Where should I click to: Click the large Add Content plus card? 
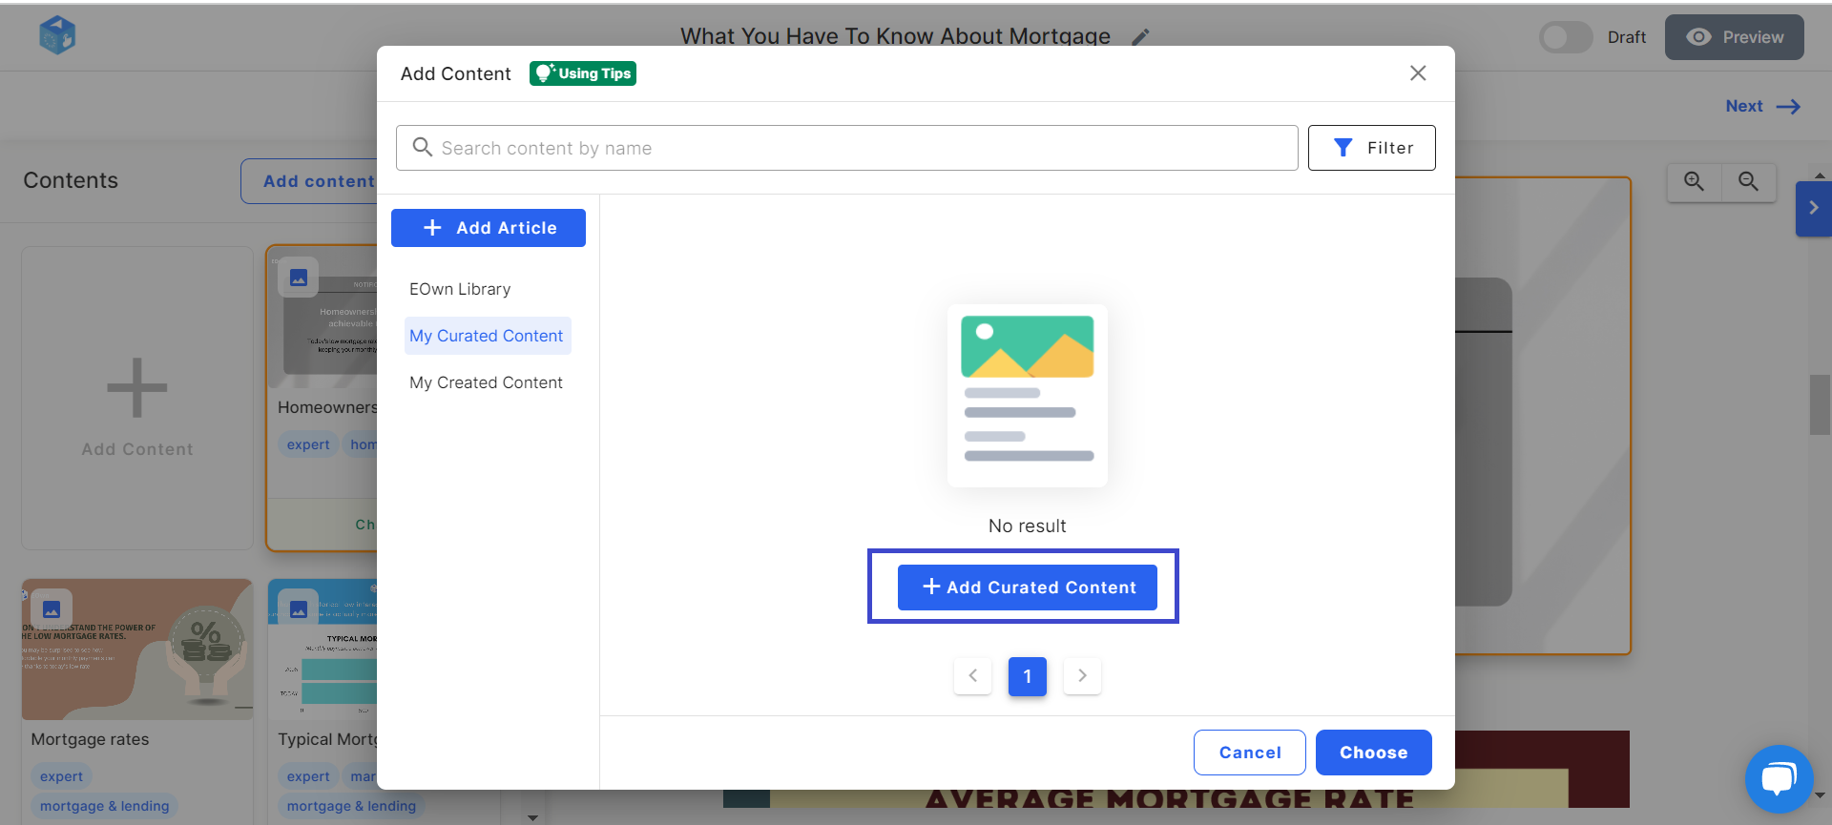[137, 399]
